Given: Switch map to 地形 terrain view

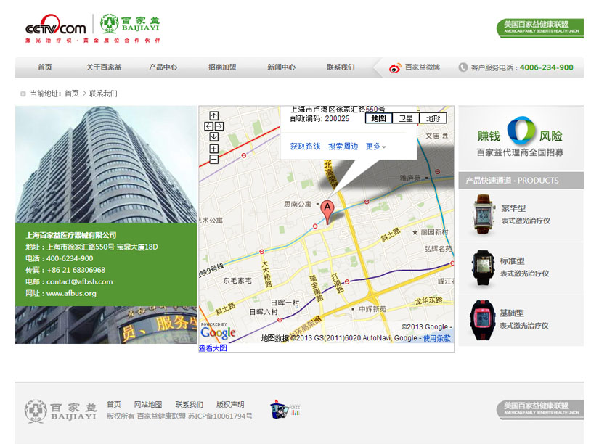Looking at the screenshot, I should (433, 118).
